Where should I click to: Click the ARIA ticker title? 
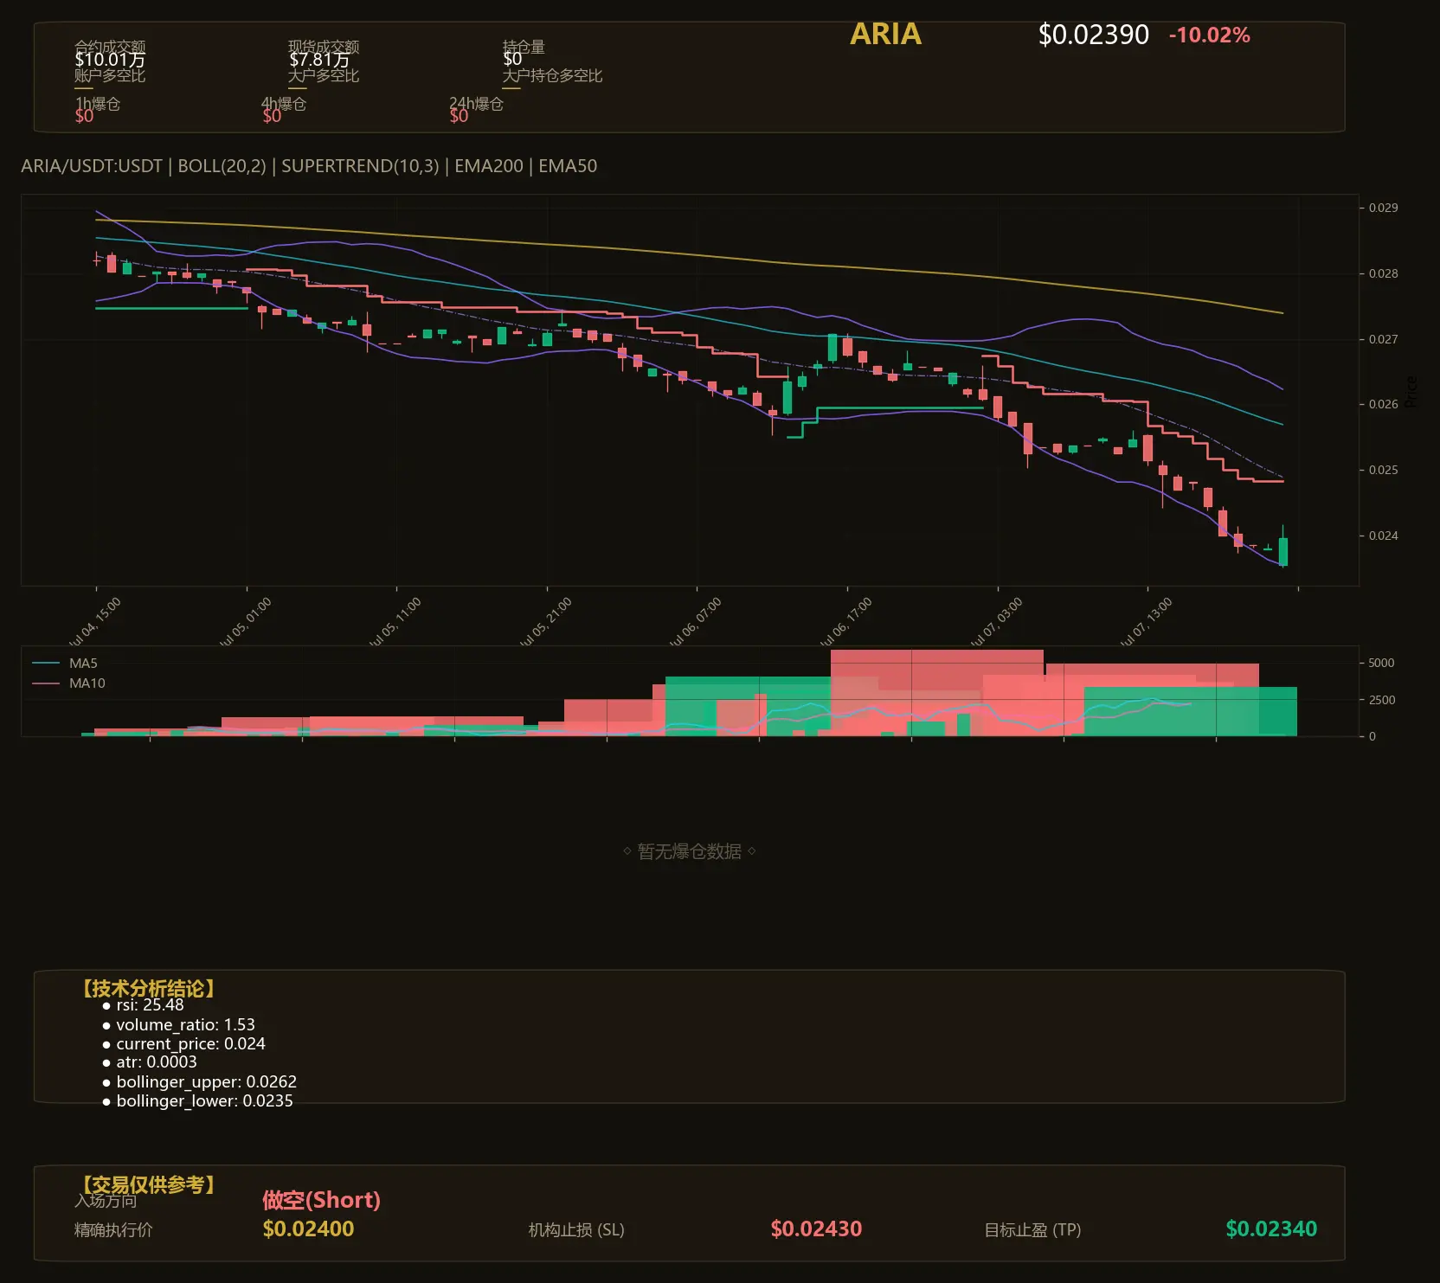(x=885, y=34)
